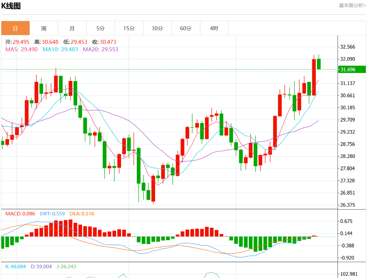The image size is (371, 278).
Task: Select the blue DIFF value label
Action: (x=52, y=214)
